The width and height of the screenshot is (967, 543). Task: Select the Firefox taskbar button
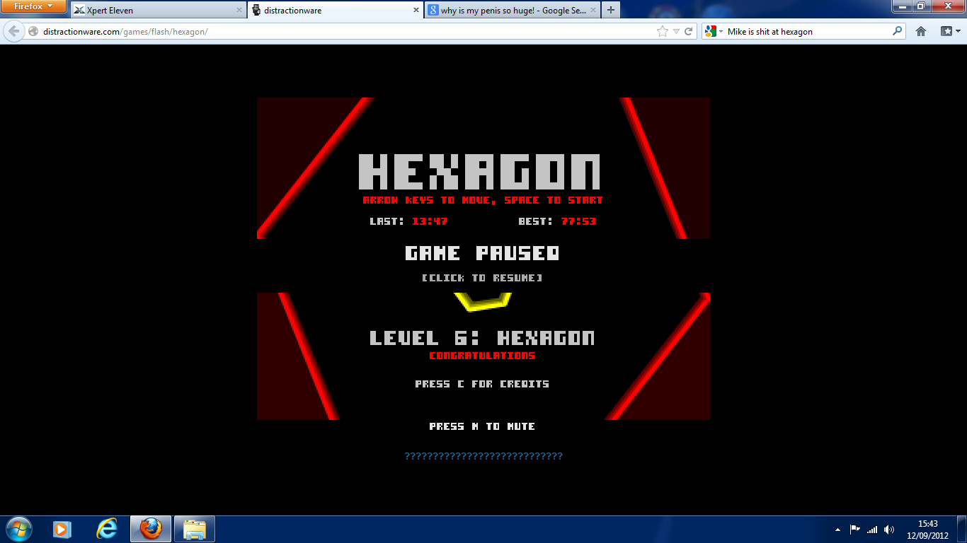click(x=151, y=529)
